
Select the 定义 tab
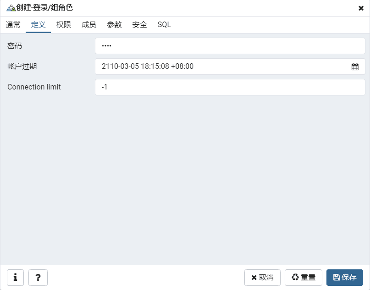click(38, 25)
